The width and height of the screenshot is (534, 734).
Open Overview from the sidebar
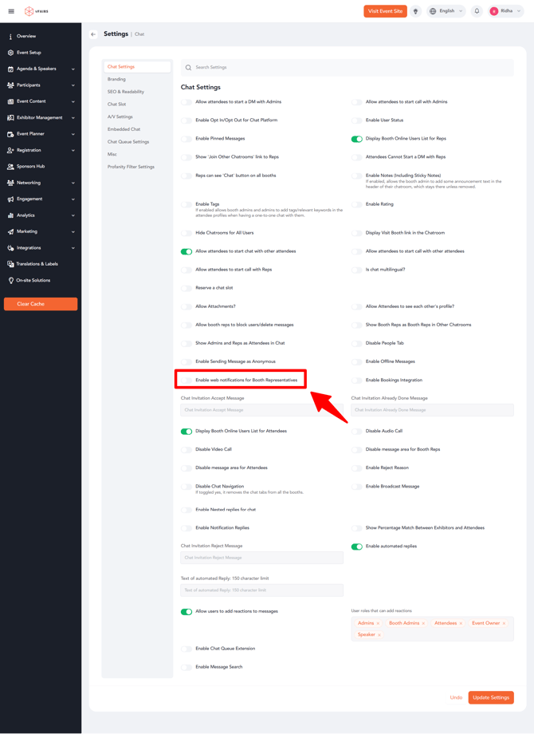click(26, 37)
